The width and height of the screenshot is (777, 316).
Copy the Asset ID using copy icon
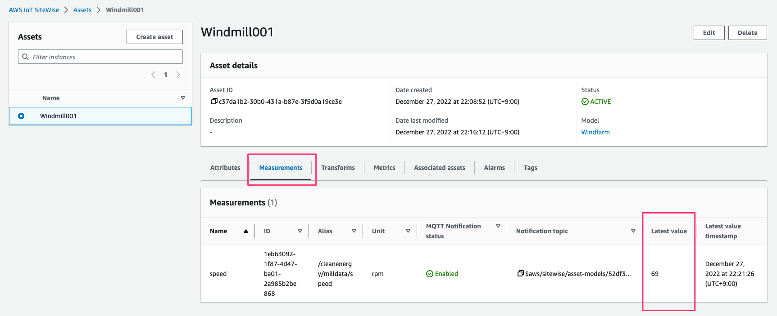pos(214,102)
